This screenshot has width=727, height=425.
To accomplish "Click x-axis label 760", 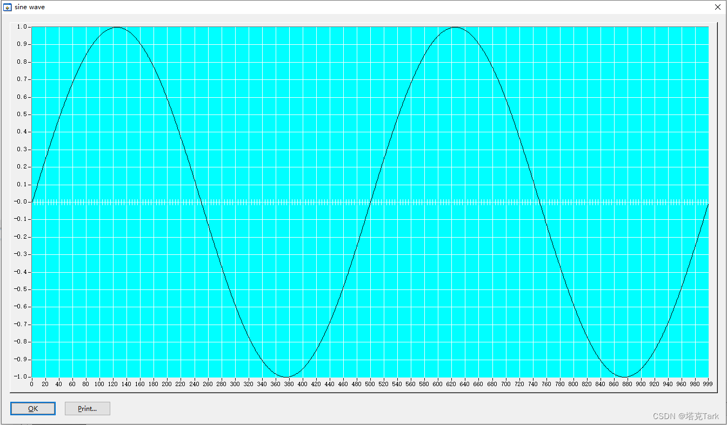I will click(x=546, y=384).
